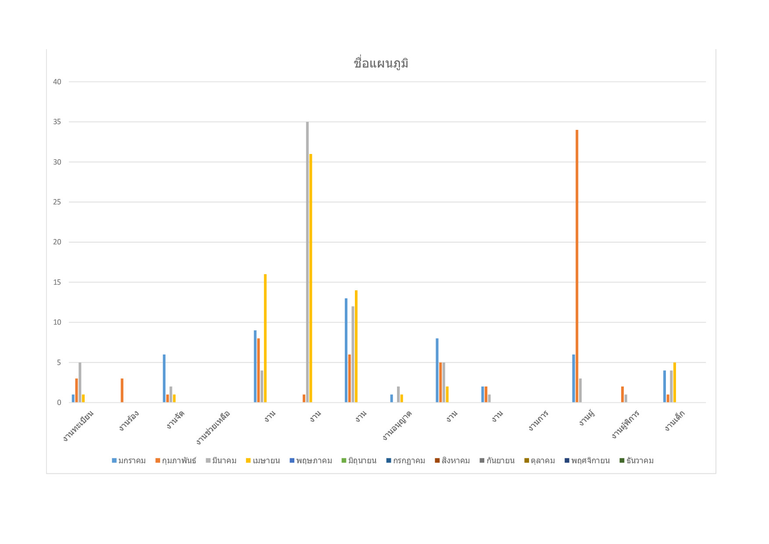Screen dimensions: 769x544
Task: Click the 40 value axis label
Action: point(57,82)
